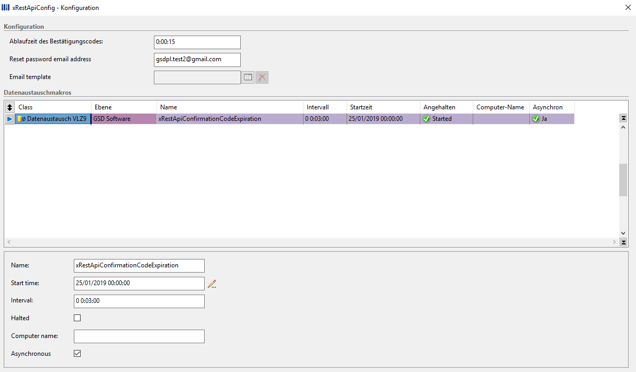Click the horizontal scroll right arrow
The height and width of the screenshot is (372, 636).
click(x=615, y=242)
